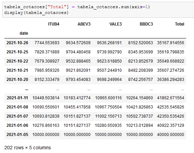
Task: Click VALE3 value 9636.268191
Action: [109, 43]
